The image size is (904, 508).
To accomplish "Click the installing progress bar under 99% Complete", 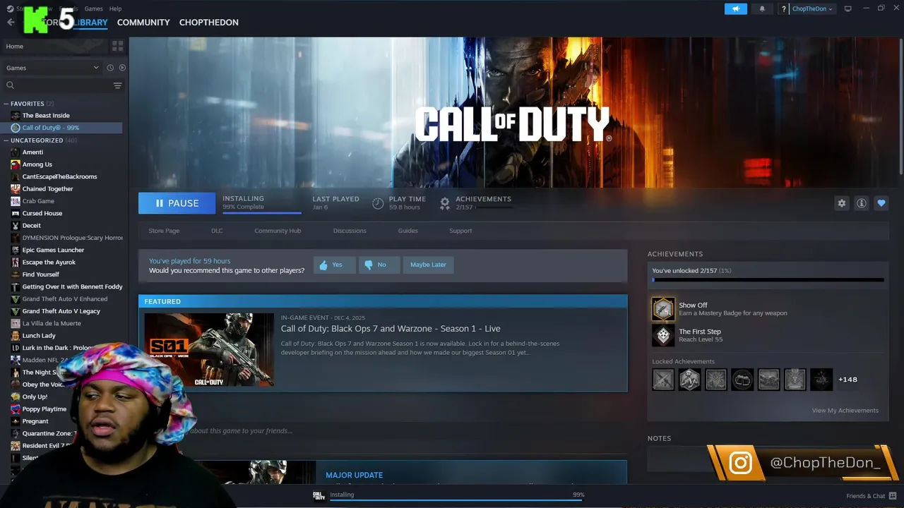I will coord(261,212).
